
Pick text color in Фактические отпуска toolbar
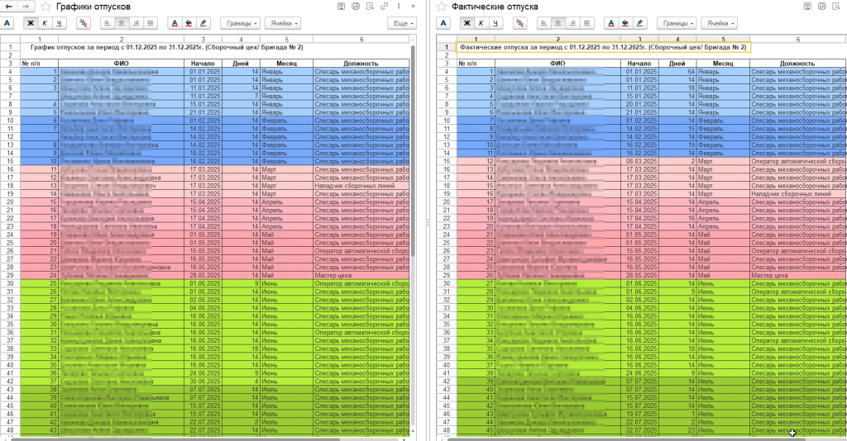tap(611, 23)
